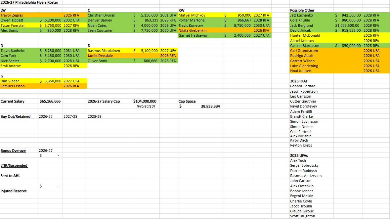
Task: Click the Scott Laughton cell
Action: tap(312, 216)
